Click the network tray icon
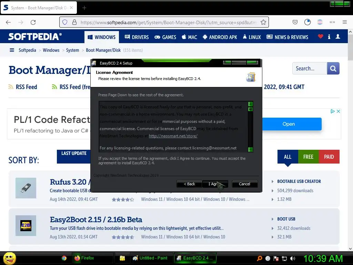The height and width of the screenshot is (265, 353). coord(284,258)
